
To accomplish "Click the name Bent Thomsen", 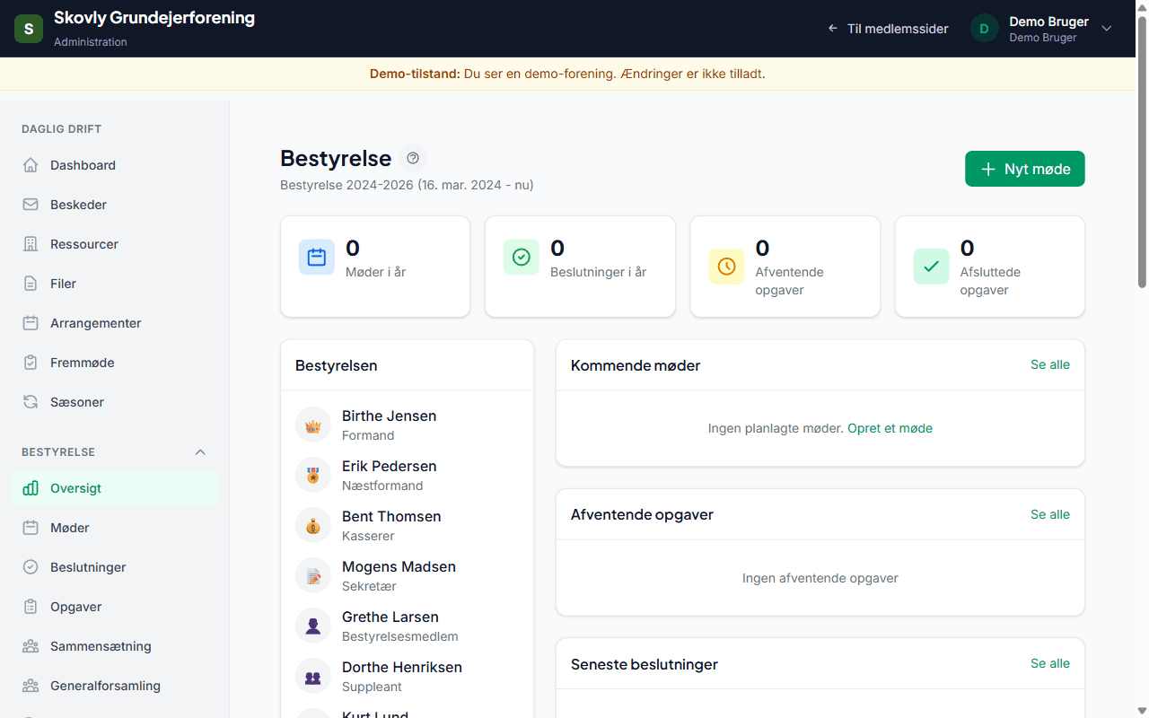I will point(391,516).
